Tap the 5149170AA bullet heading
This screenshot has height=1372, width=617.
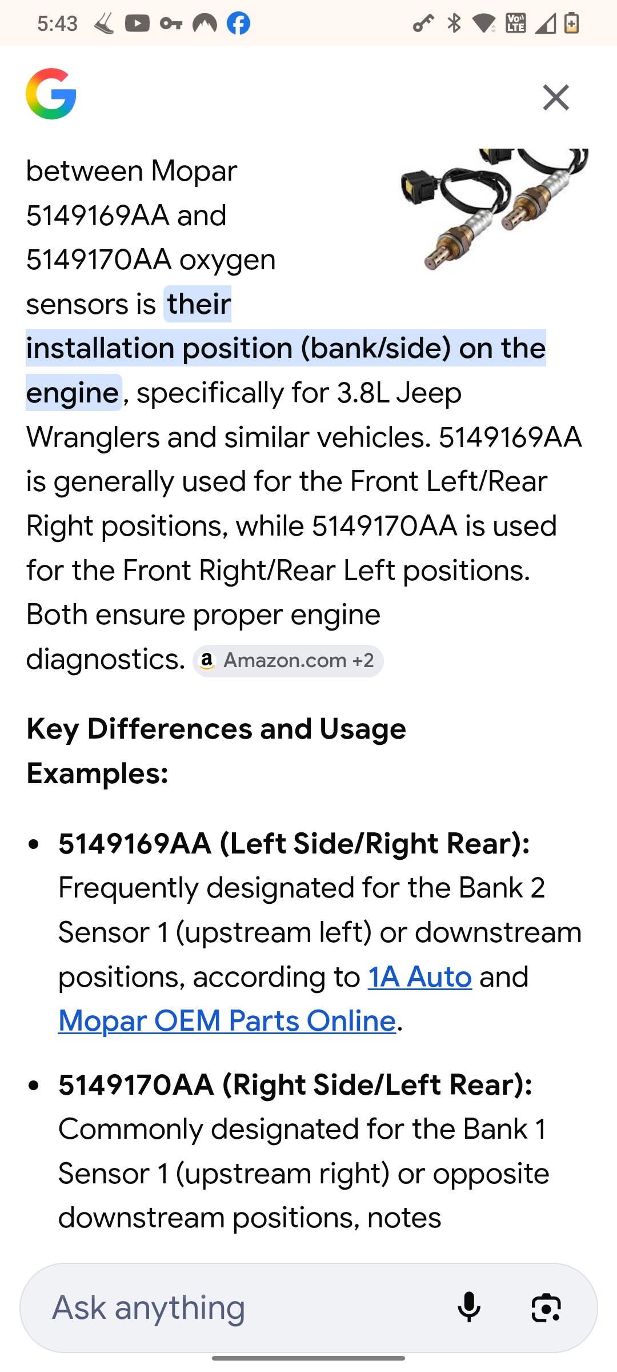[295, 1085]
